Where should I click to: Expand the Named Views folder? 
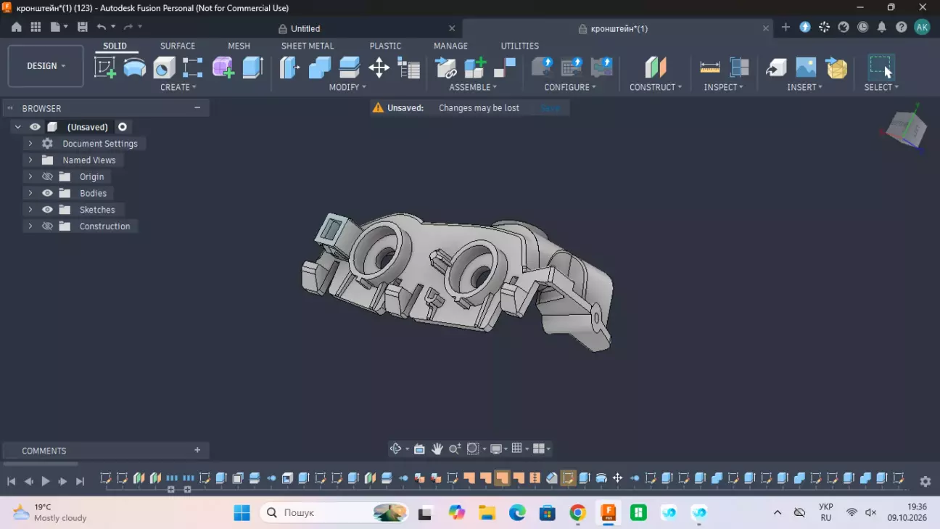30,160
